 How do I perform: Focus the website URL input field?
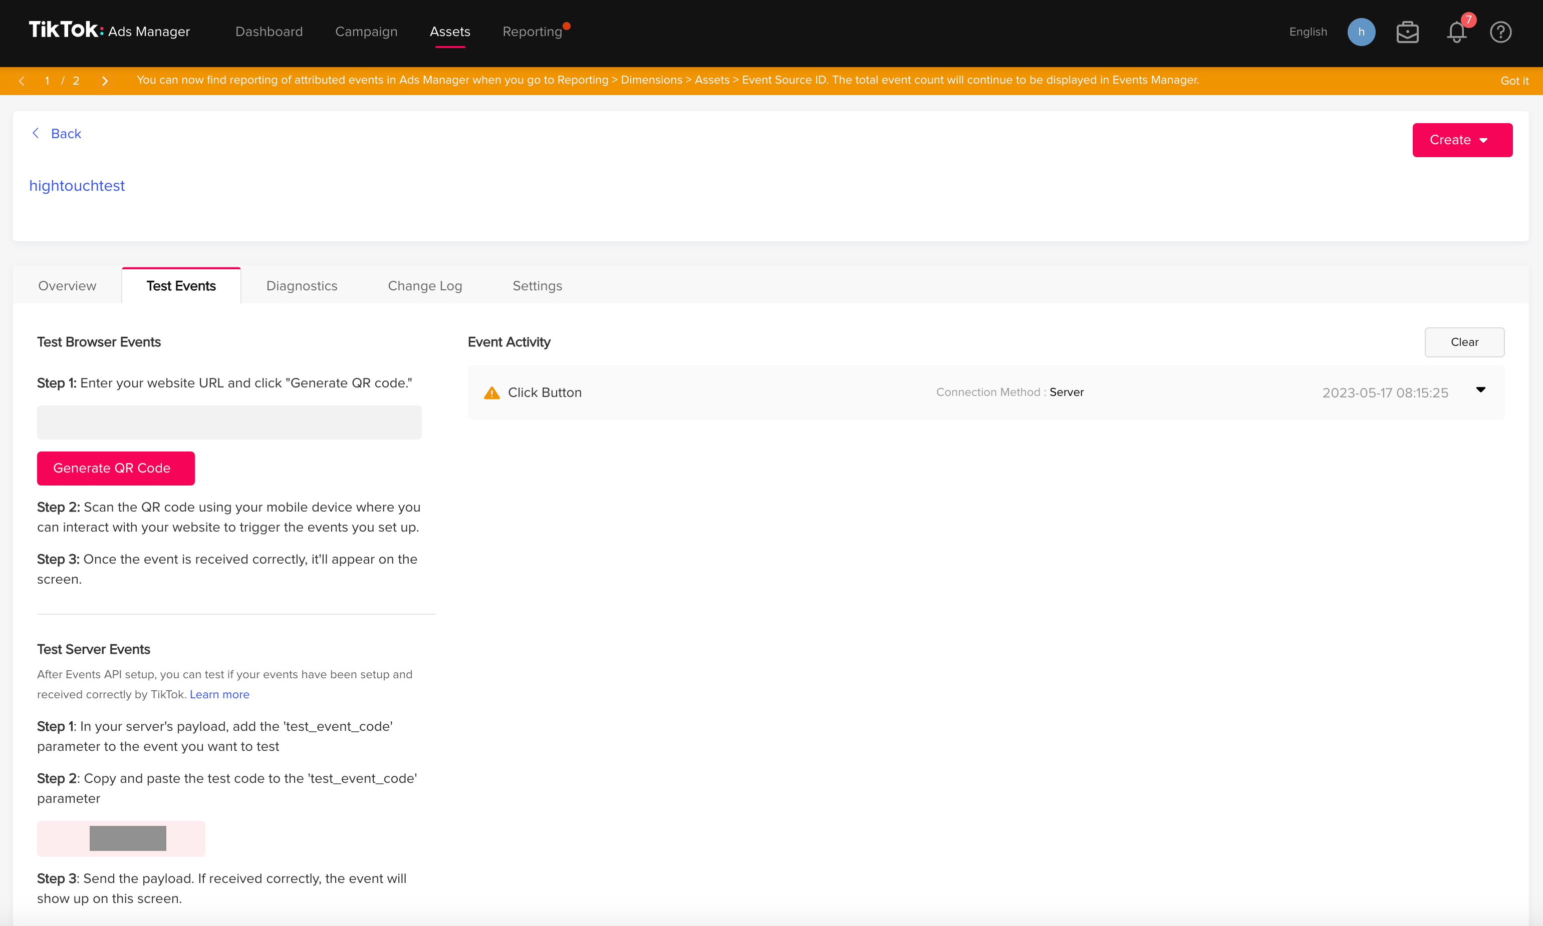pos(229,422)
